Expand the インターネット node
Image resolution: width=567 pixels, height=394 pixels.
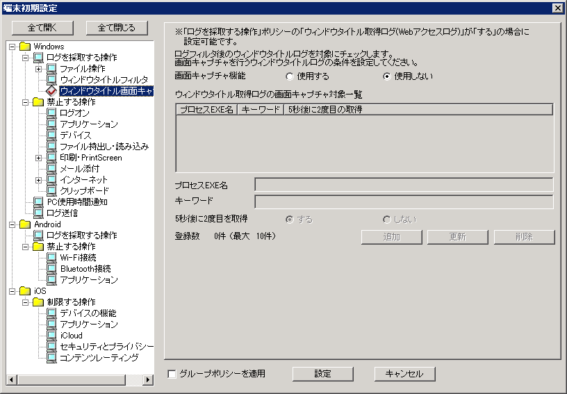click(x=39, y=180)
